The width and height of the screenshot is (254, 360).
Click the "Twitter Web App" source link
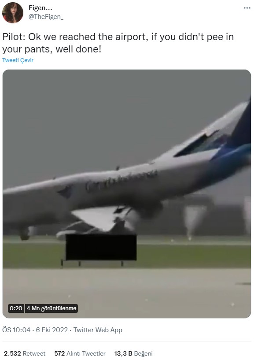98,330
